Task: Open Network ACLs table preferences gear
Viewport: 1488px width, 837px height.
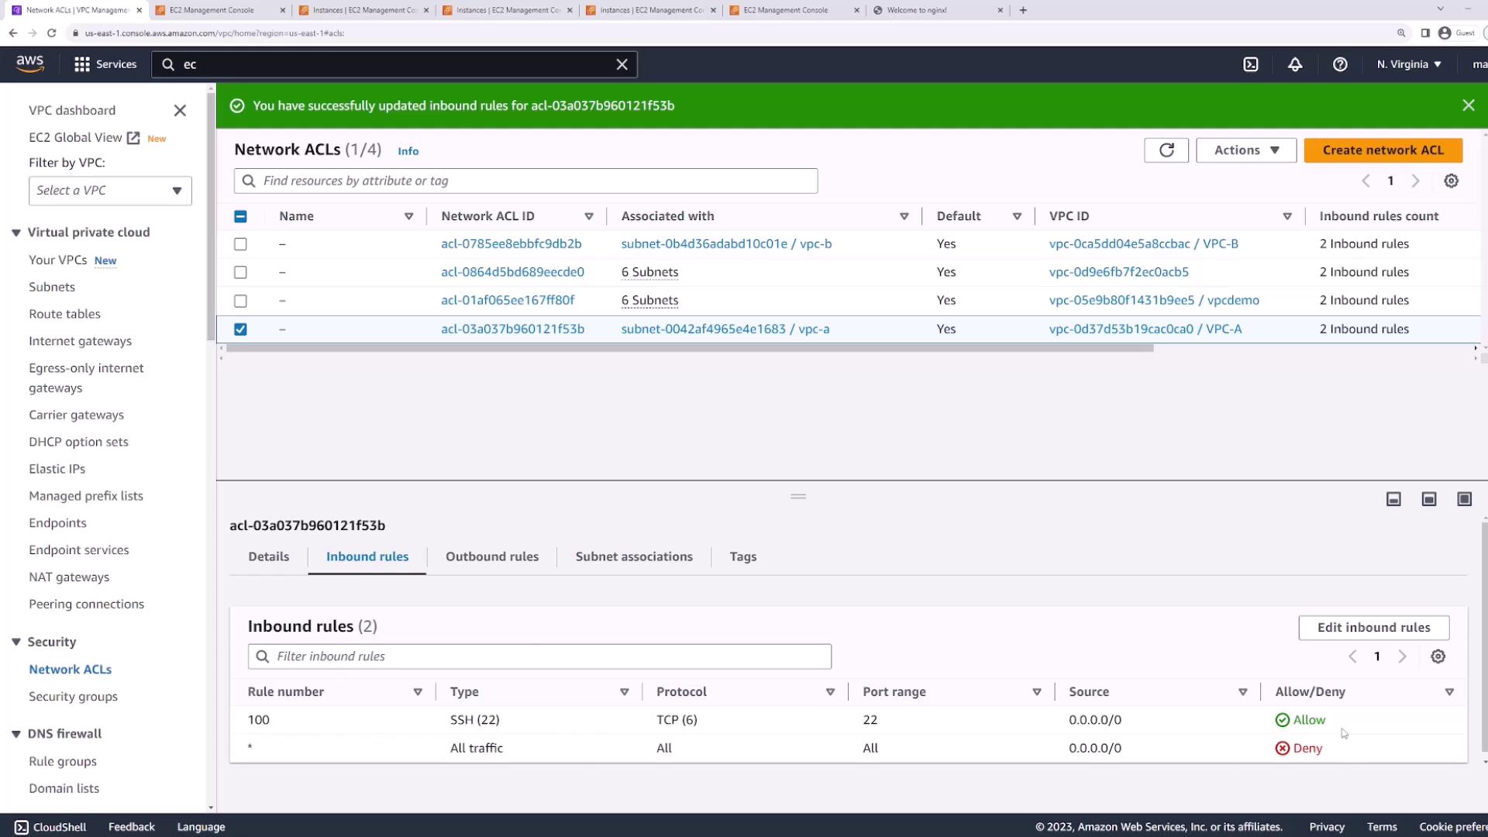Action: (1452, 181)
